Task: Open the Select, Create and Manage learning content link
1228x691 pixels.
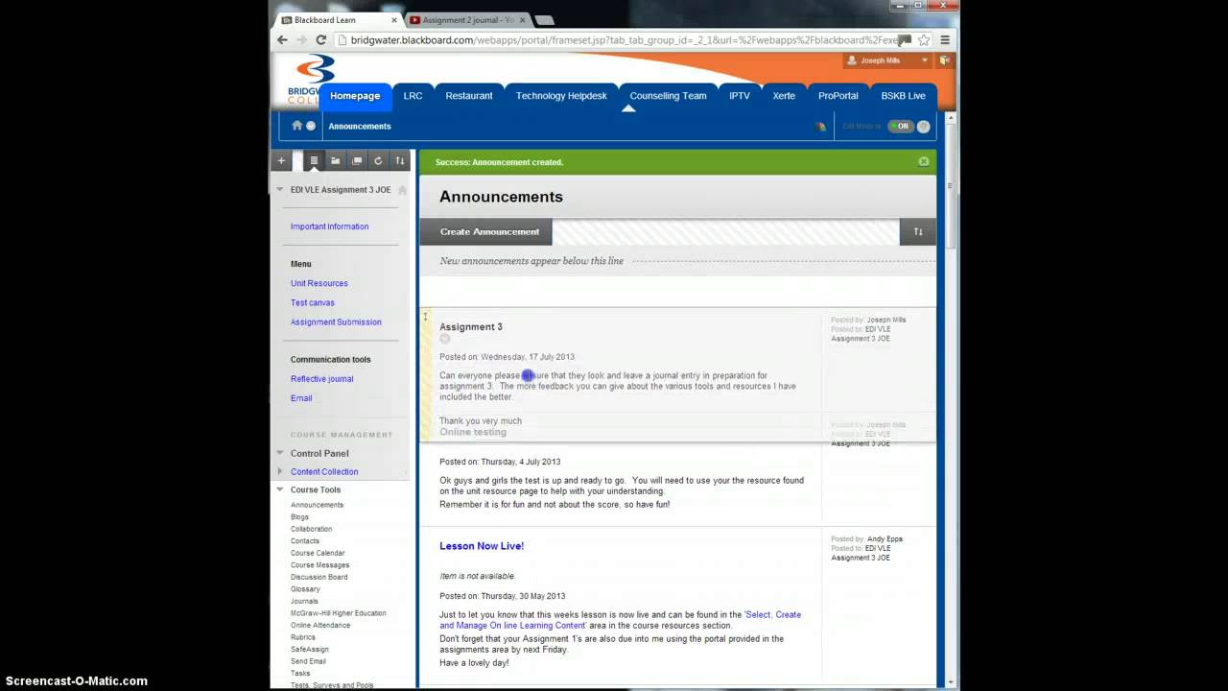Action: click(x=620, y=620)
